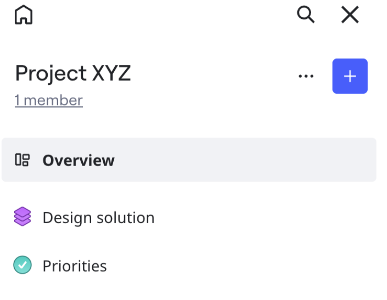The image size is (387, 300).
Task: Add a new item to Project XYZ
Action: pyautogui.click(x=350, y=76)
